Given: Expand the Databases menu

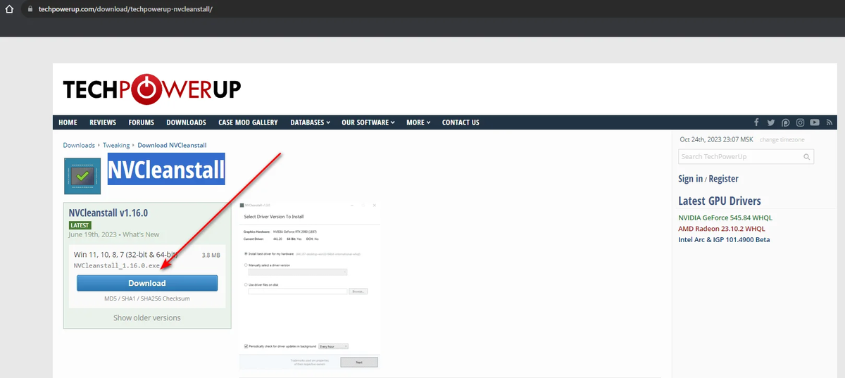Looking at the screenshot, I should tap(311, 122).
